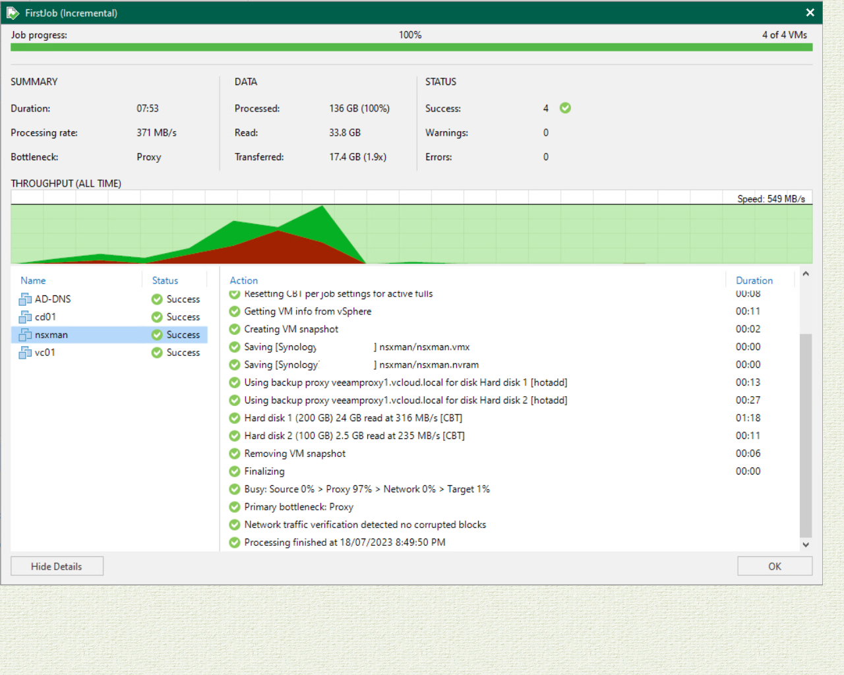The height and width of the screenshot is (675, 844).
Task: Click the vc01 VM icon
Action: coord(25,353)
